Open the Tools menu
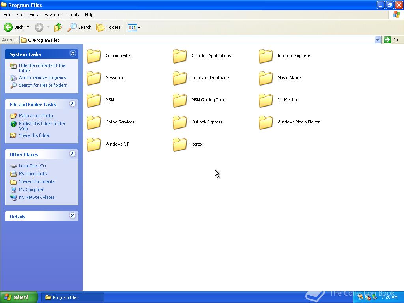404x303 pixels. pyautogui.click(x=74, y=15)
